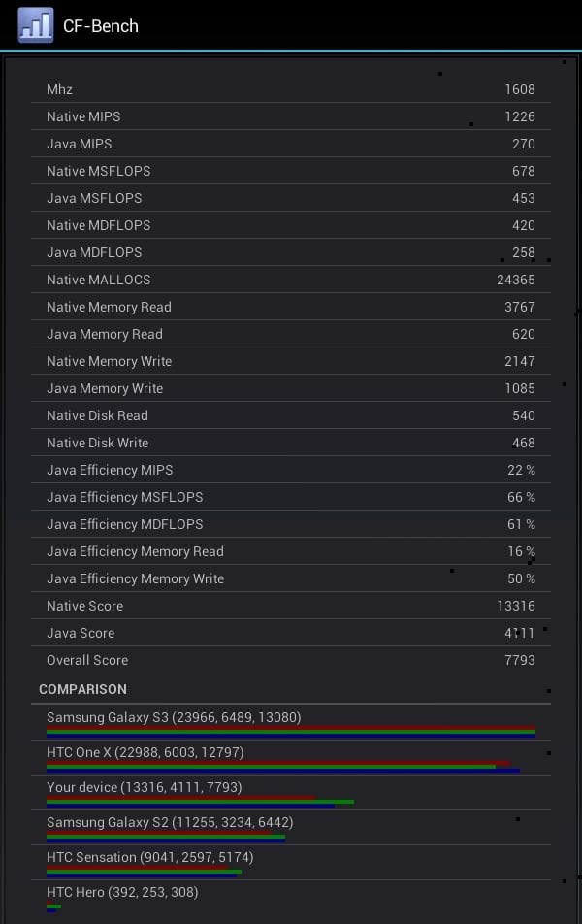
Task: Select the Native MALLOCS result row
Action: [291, 280]
